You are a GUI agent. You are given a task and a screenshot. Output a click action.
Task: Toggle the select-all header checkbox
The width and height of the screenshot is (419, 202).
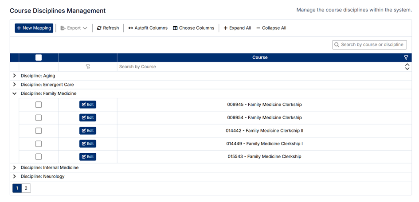[39, 58]
